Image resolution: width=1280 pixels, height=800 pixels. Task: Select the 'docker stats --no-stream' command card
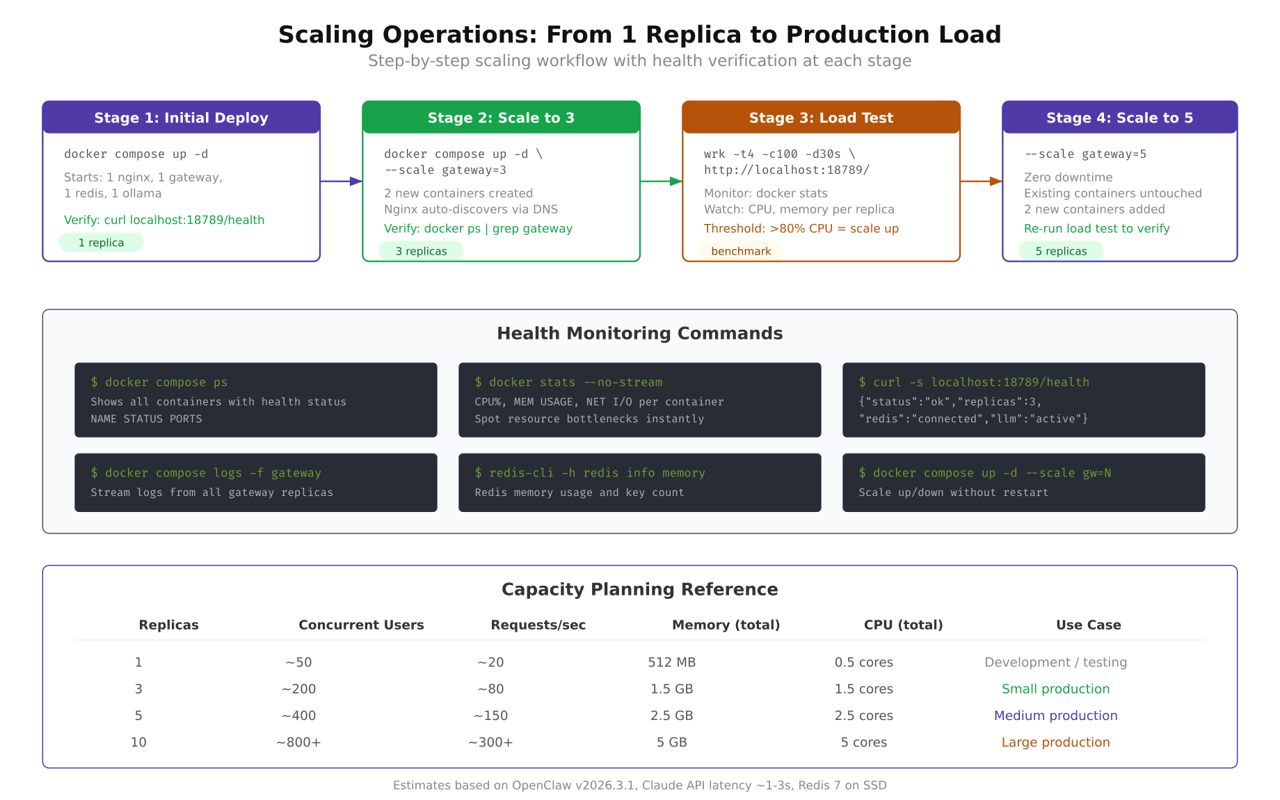[x=639, y=400]
